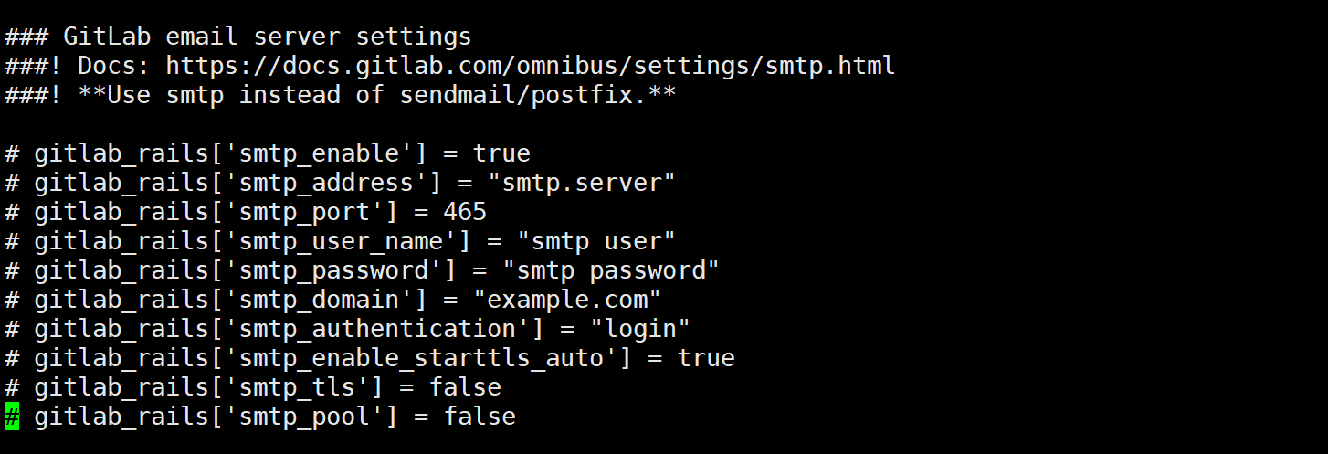1328x454 pixels.
Task: Click the docs.gitlab.com smtp.html URL
Action: (x=530, y=66)
